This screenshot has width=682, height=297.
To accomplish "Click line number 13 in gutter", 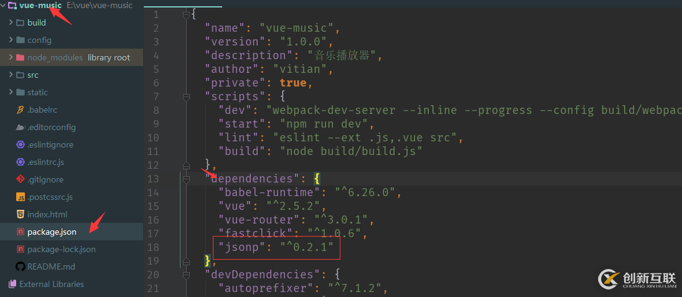I will [153, 179].
